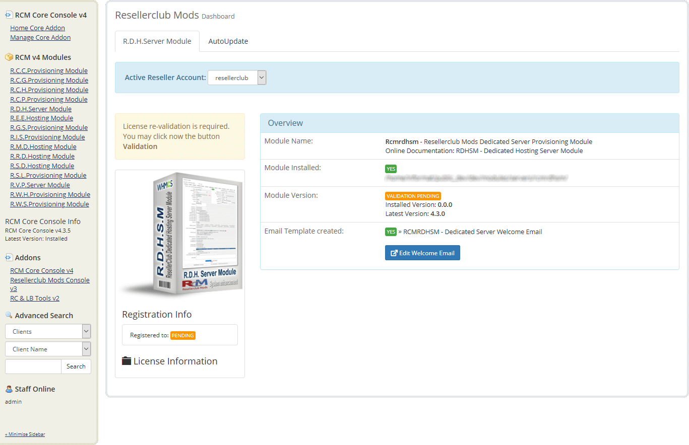The height and width of the screenshot is (445, 689).
Task: Click the license re-validation notice
Action: coord(180,136)
